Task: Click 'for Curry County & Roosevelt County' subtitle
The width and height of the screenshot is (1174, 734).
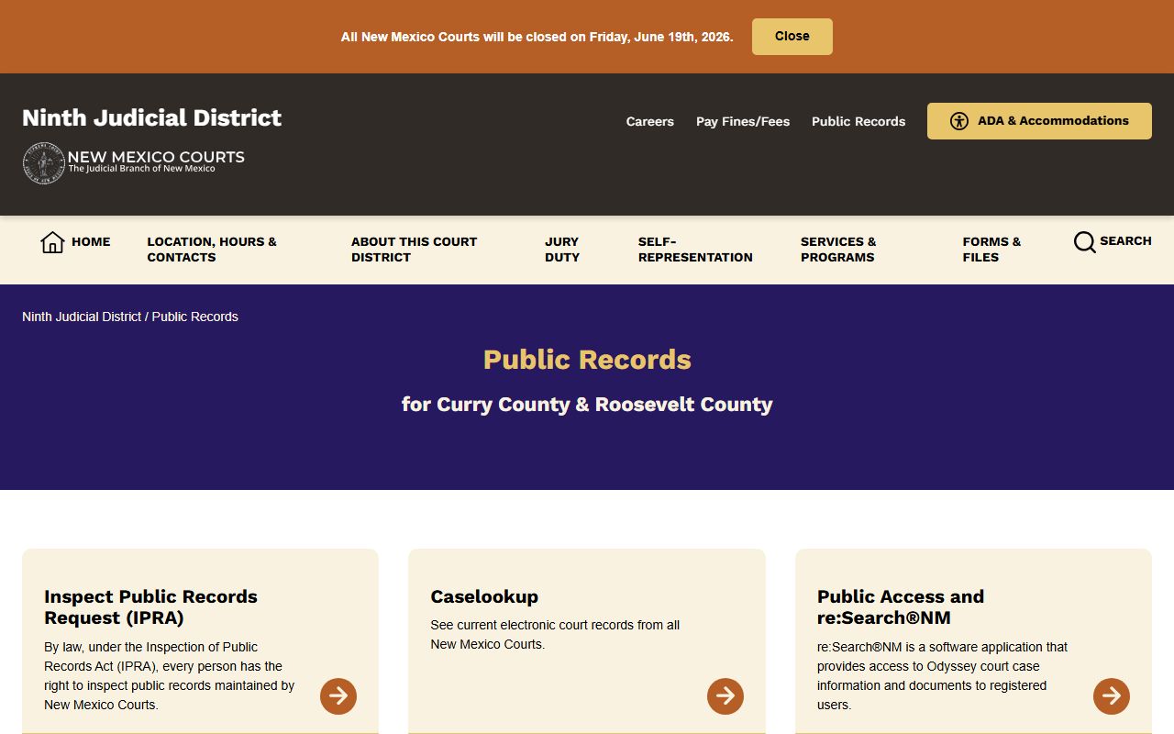Action: click(587, 405)
